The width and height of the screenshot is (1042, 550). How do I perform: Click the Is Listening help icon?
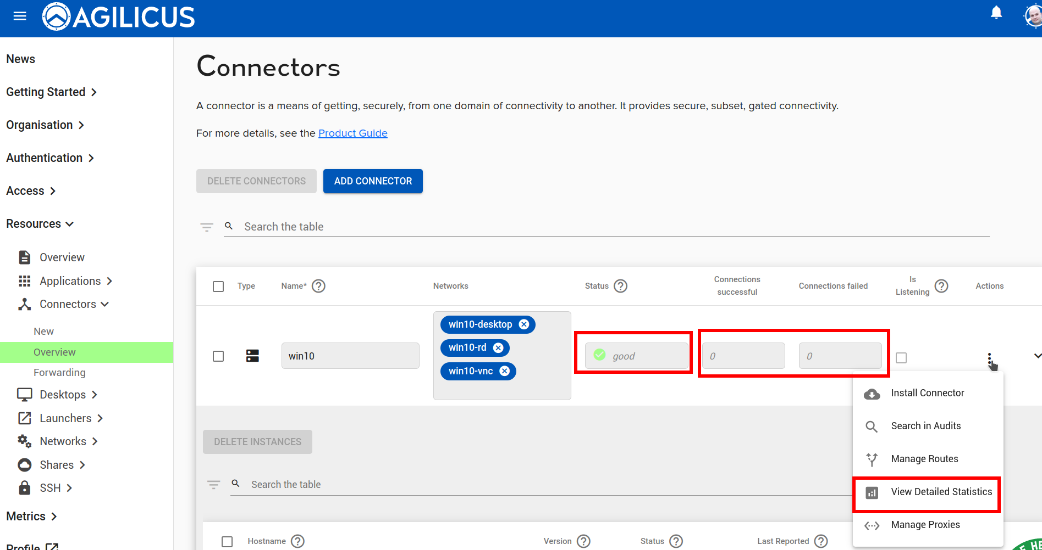[x=941, y=286]
